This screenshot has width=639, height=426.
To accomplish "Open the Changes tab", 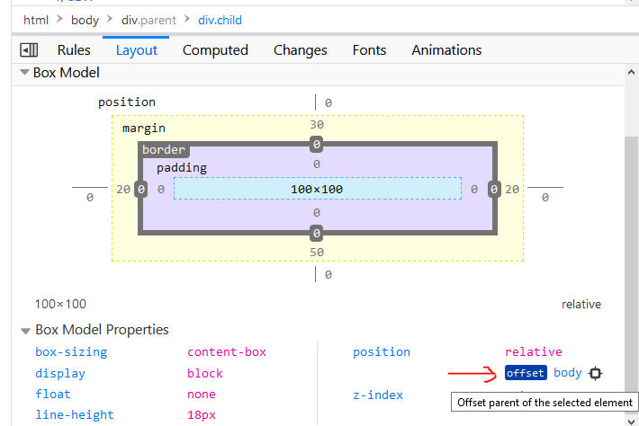I will click(300, 50).
